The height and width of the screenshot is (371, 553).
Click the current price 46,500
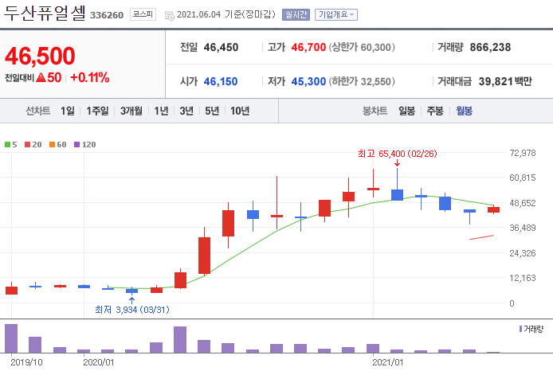point(40,56)
